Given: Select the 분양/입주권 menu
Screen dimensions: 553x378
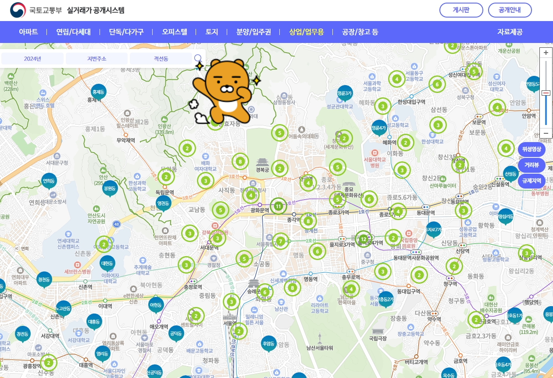Looking at the screenshot, I should pyautogui.click(x=253, y=32).
